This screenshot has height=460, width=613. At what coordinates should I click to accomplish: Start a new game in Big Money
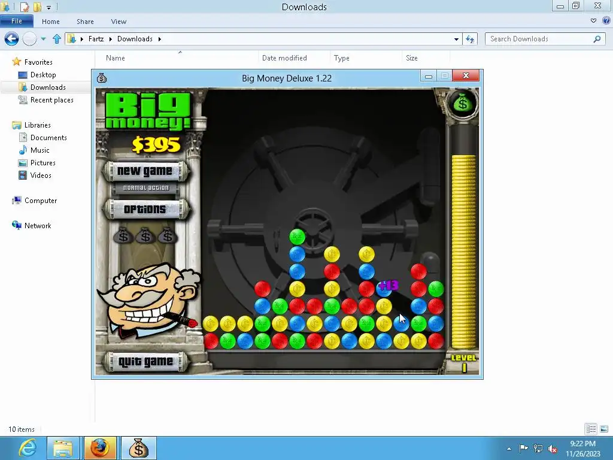tap(145, 171)
